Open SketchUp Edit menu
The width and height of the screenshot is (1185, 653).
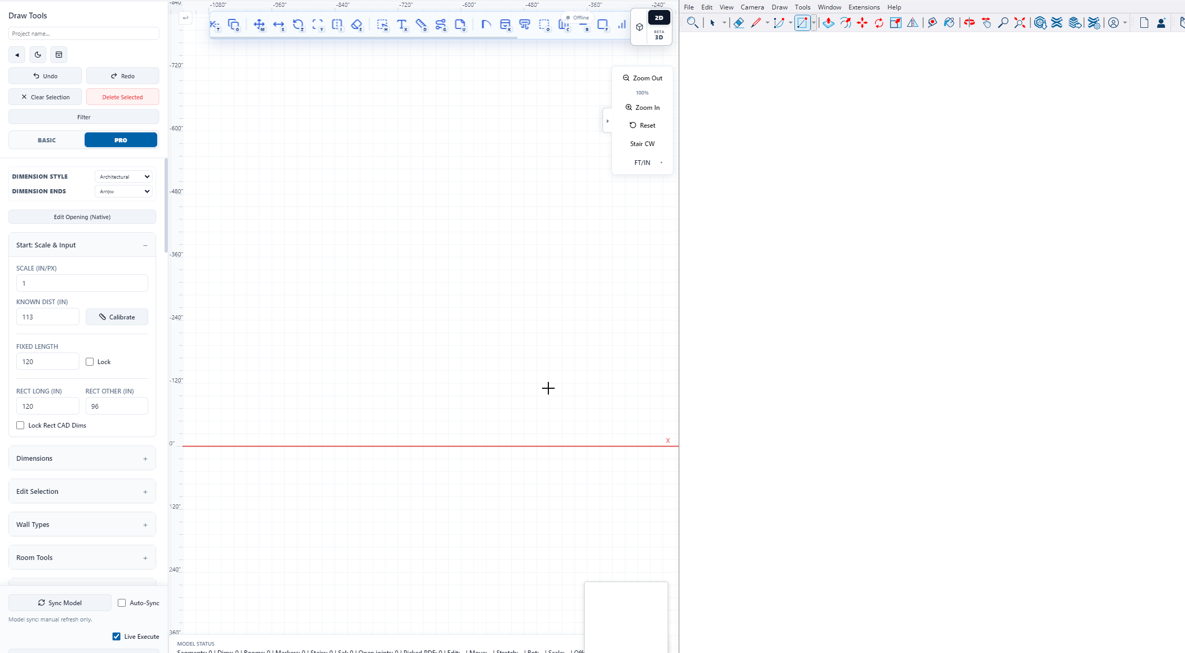(707, 7)
